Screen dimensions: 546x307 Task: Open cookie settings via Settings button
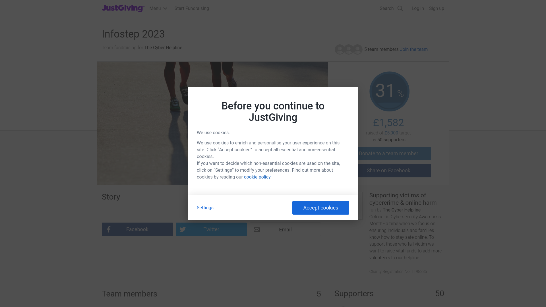(x=205, y=208)
